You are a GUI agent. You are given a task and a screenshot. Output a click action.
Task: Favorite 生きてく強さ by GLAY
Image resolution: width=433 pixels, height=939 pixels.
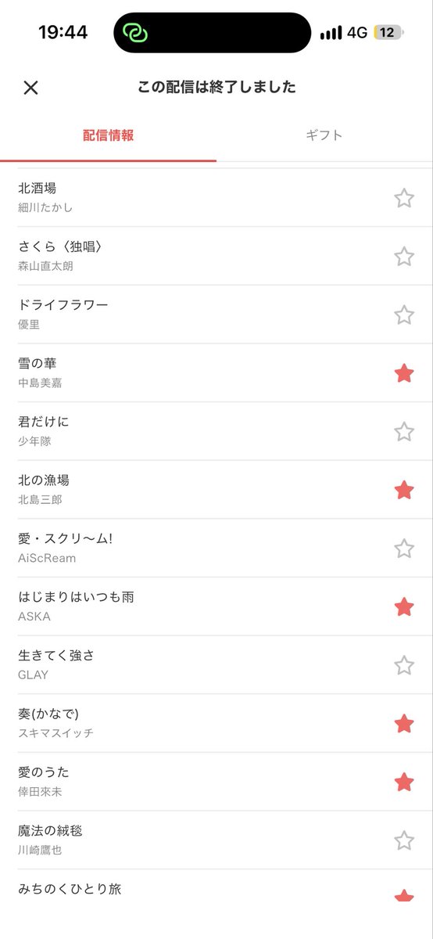click(x=403, y=665)
